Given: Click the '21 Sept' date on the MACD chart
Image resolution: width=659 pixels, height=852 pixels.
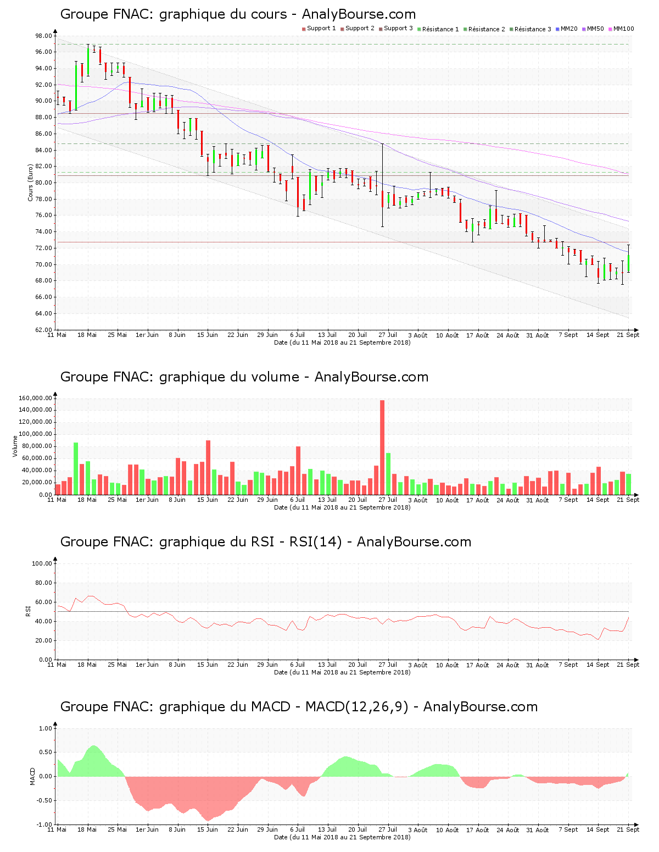Looking at the screenshot, I should pos(628,829).
